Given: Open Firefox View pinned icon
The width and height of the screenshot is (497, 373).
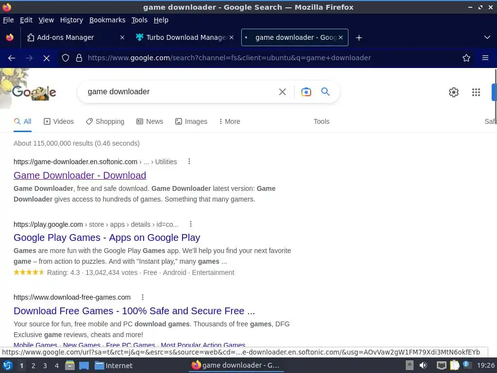Looking at the screenshot, I should [10, 37].
